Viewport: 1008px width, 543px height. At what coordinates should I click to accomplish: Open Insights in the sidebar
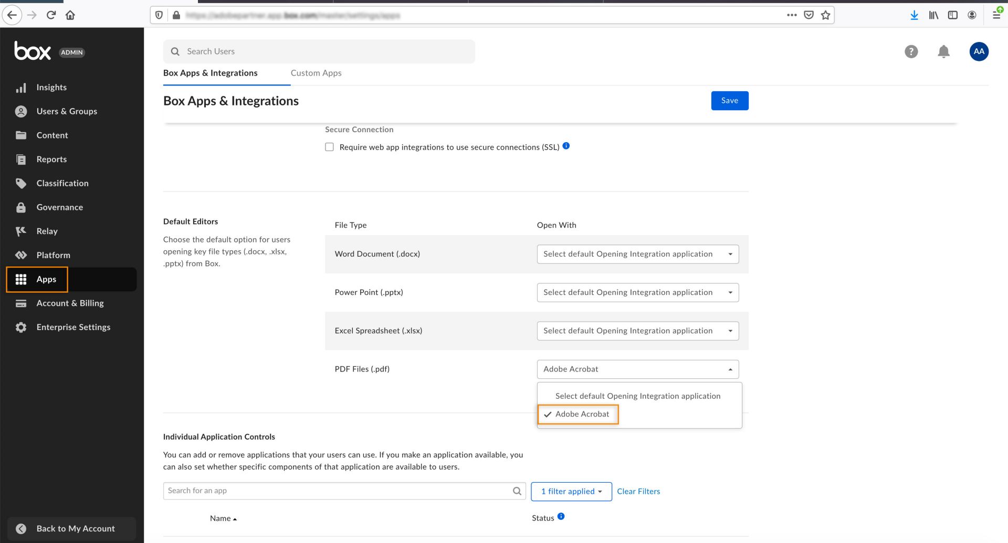pyautogui.click(x=51, y=88)
